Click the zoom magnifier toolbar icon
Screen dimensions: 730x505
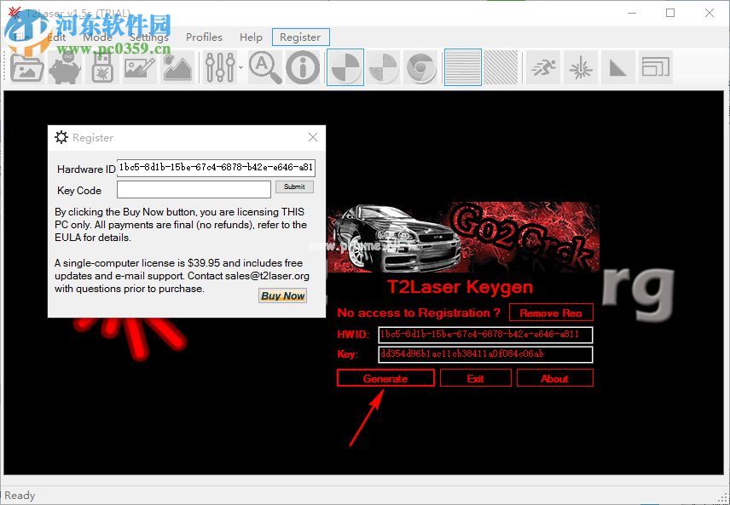[x=265, y=67]
